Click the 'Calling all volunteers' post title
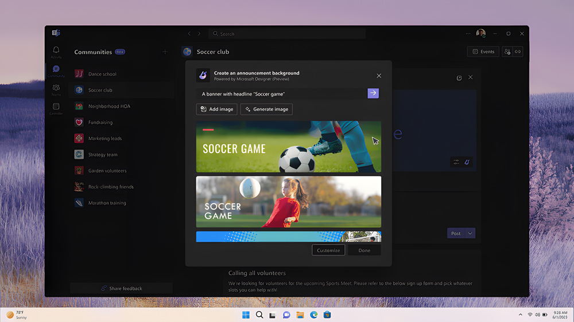The height and width of the screenshot is (322, 574). click(x=257, y=273)
